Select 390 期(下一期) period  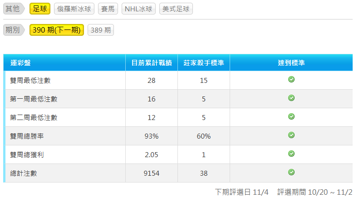[x=57, y=30]
